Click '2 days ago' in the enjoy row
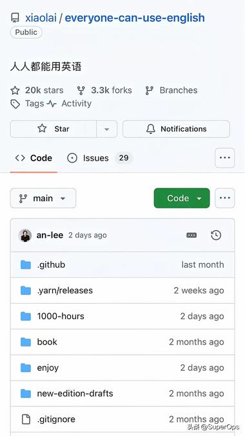This screenshot has width=245, height=436. 202,368
